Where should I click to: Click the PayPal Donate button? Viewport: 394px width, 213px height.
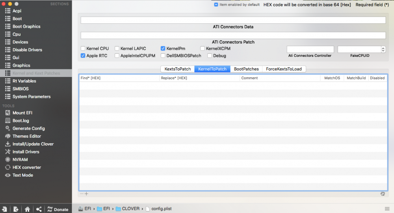click(58, 209)
